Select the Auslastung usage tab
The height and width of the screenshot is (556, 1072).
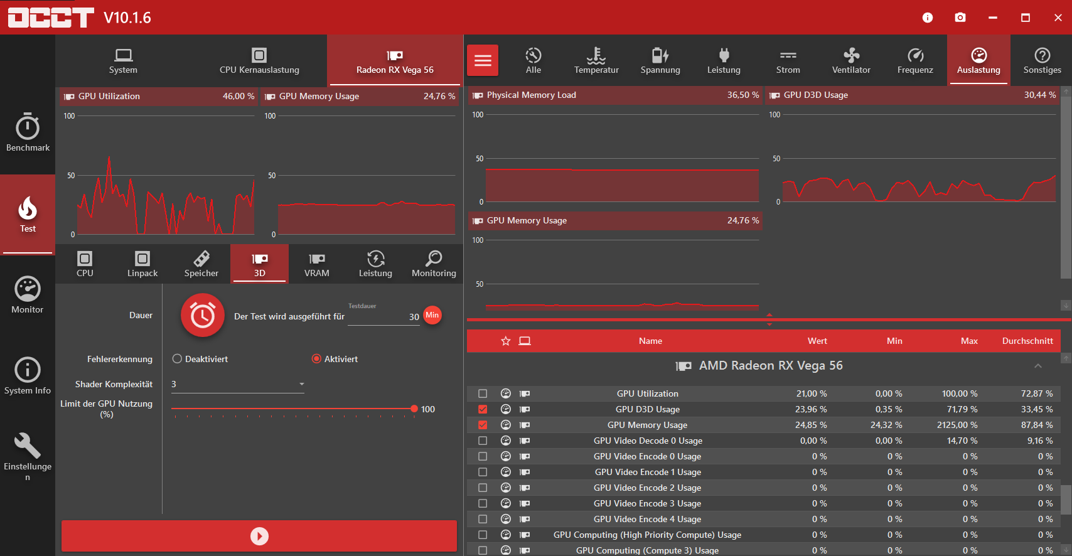[978, 60]
